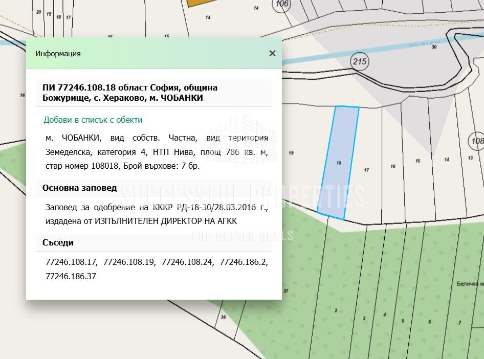Viewport: 484px width, 359px height.
Task: Click the road marker circle 106
Action: pyautogui.click(x=281, y=5)
